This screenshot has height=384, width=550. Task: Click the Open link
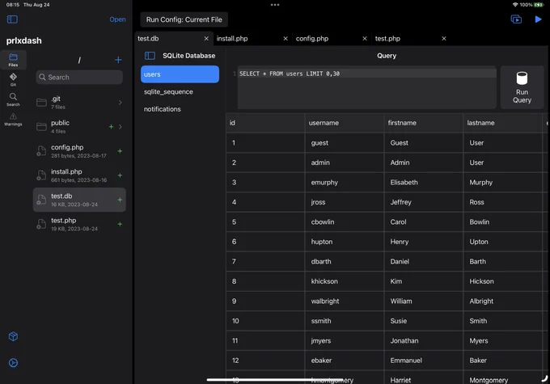point(117,19)
